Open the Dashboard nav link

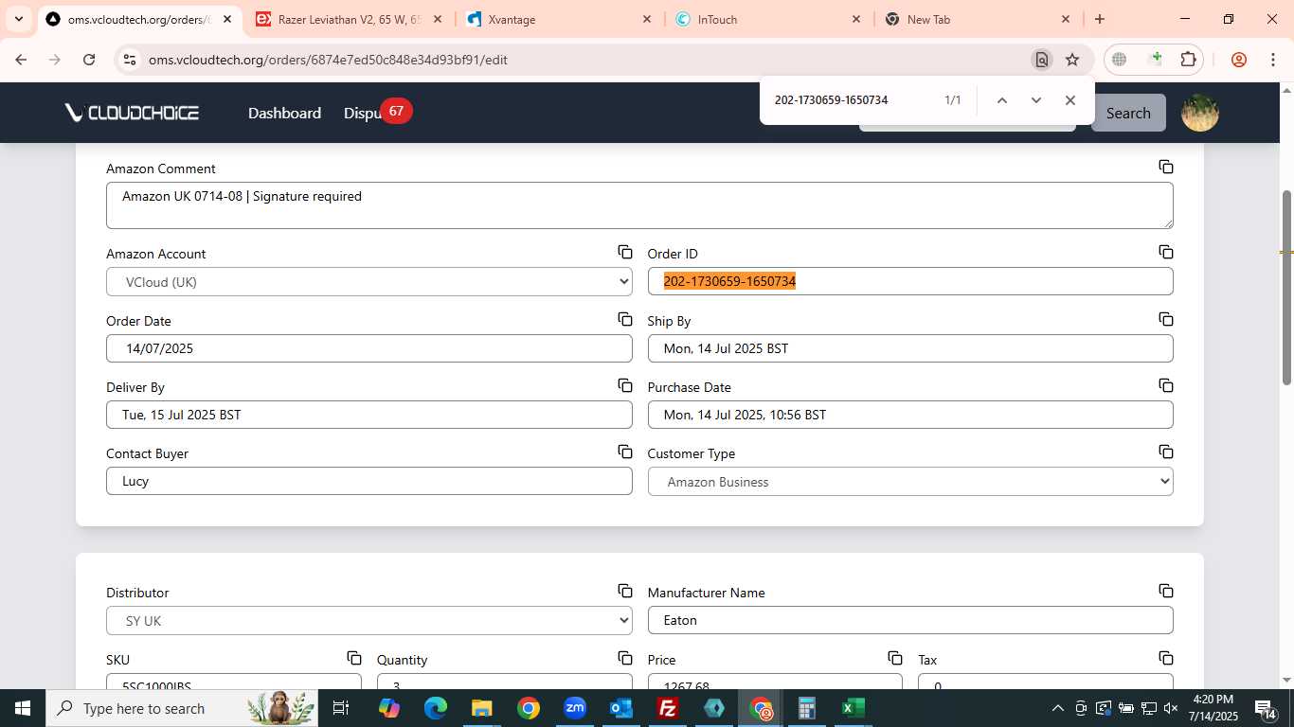[284, 113]
